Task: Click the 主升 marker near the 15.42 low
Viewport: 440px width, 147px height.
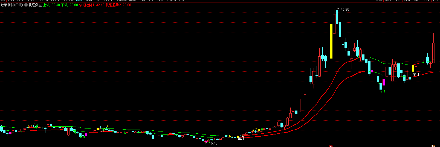Action: pyautogui.click(x=241, y=138)
